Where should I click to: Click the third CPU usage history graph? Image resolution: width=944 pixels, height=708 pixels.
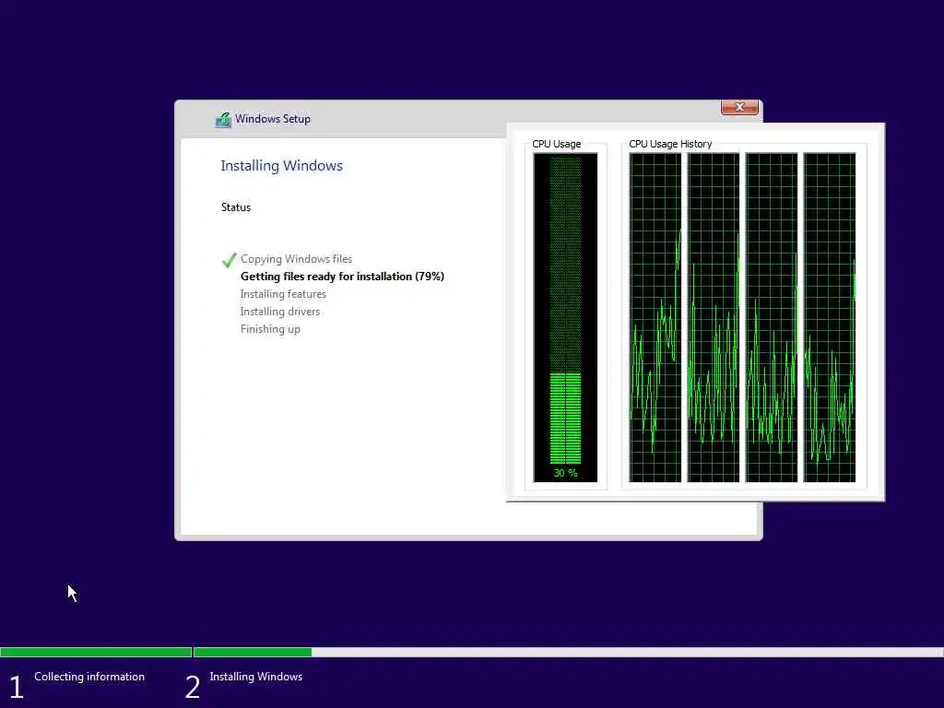772,317
